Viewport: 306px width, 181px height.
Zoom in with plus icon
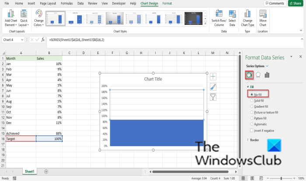tap(294, 178)
